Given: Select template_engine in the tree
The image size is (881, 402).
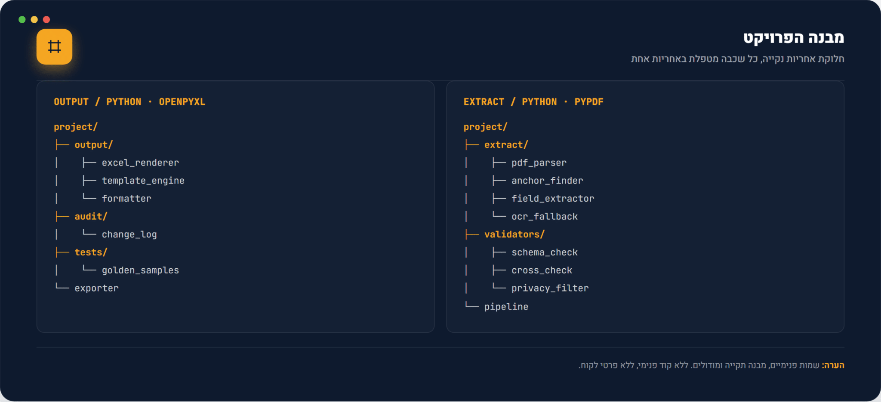Looking at the screenshot, I should click(x=143, y=181).
